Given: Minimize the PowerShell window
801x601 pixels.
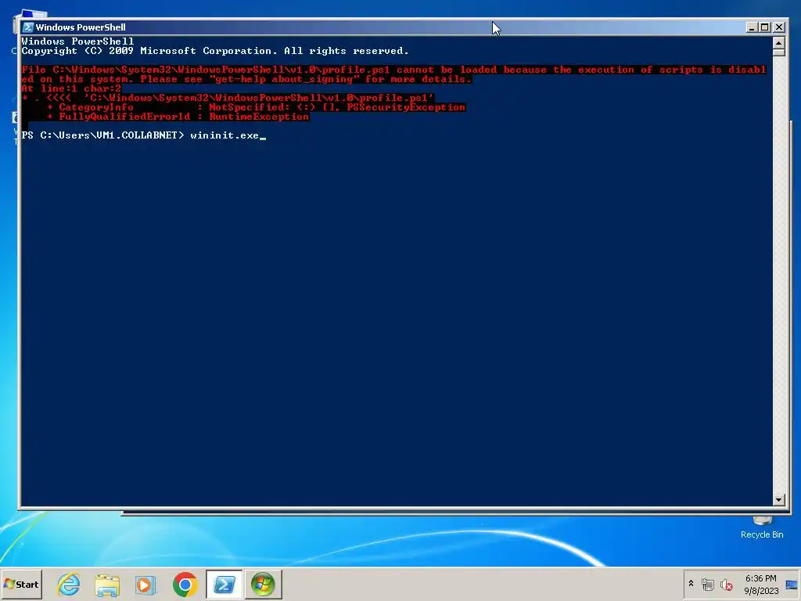Looking at the screenshot, I should (751, 27).
